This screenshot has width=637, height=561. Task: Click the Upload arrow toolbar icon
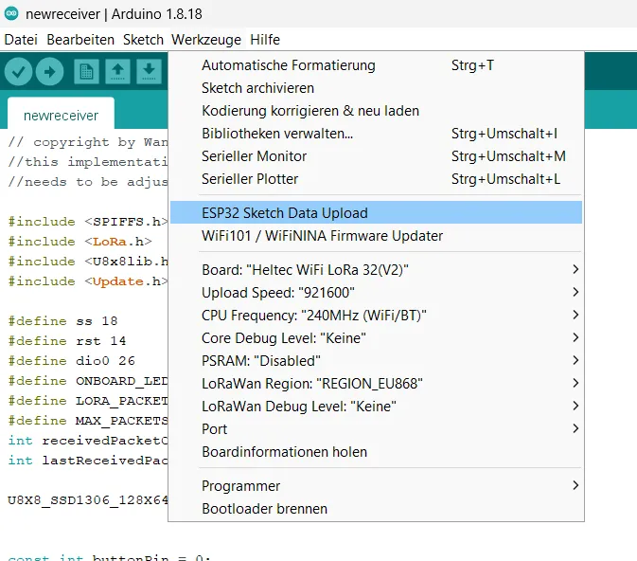tap(49, 70)
